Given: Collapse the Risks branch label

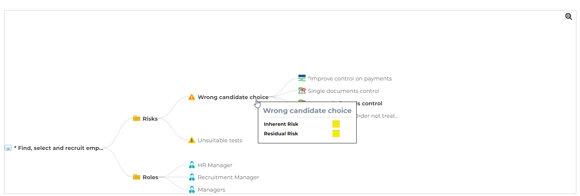Looking at the screenshot, I should tap(150, 119).
